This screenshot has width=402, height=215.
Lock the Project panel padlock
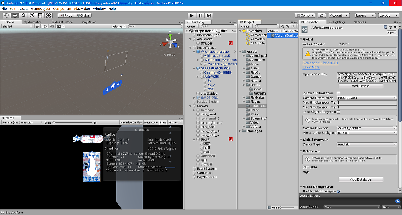click(291, 22)
